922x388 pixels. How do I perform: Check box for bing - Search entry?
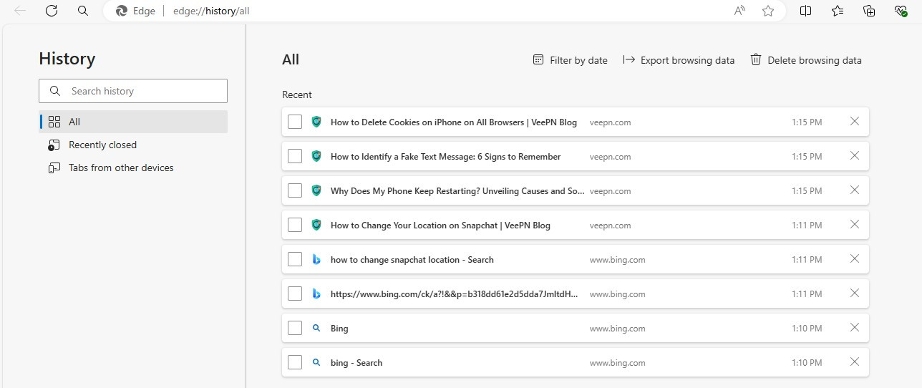point(295,362)
